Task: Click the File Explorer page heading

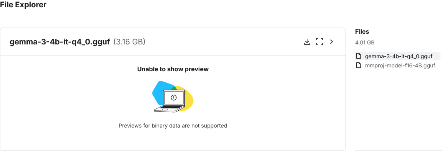Action: [x=23, y=5]
